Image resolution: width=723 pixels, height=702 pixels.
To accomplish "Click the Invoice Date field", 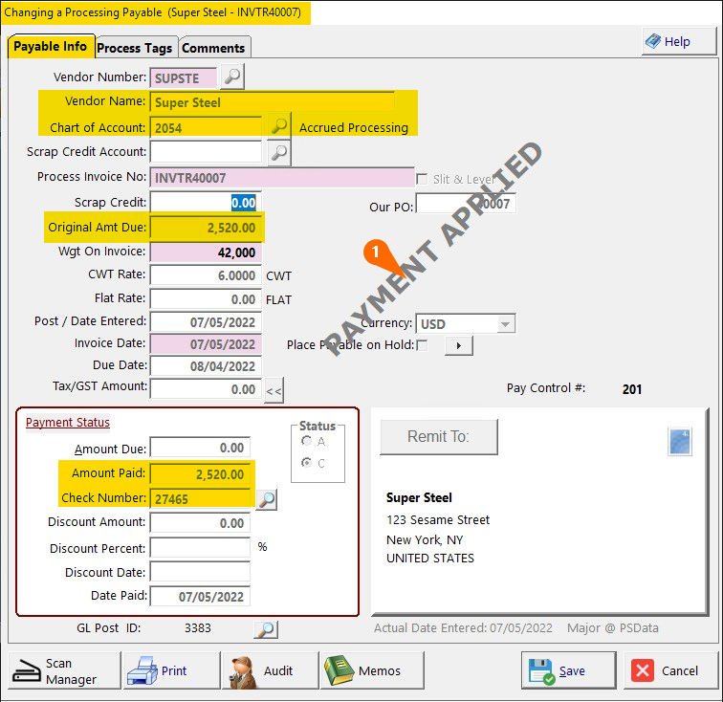I will click(206, 344).
